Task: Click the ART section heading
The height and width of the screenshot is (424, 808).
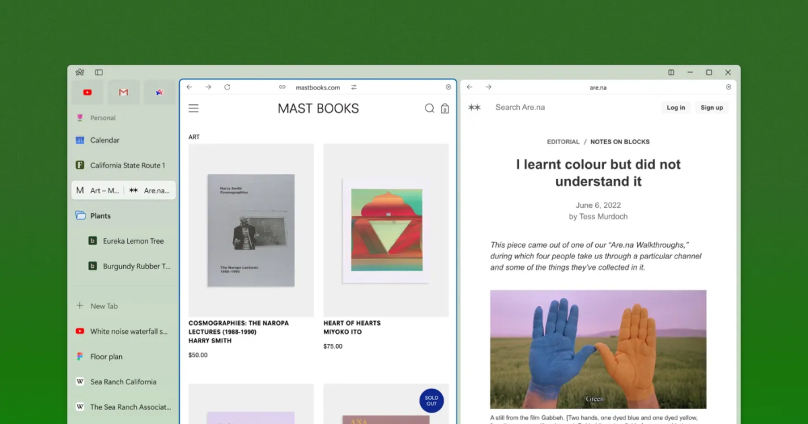Action: (x=194, y=137)
